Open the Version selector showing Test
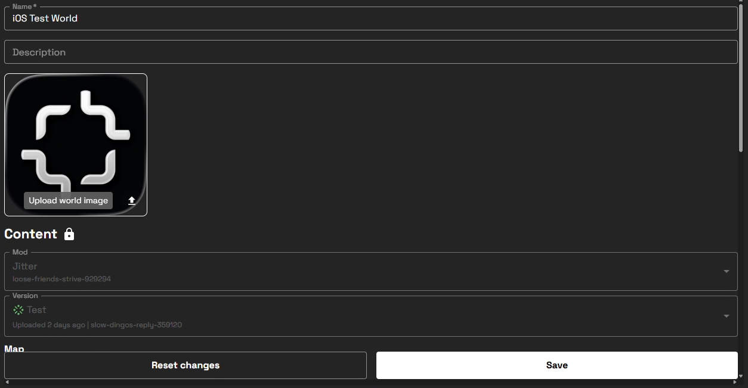 358,316
